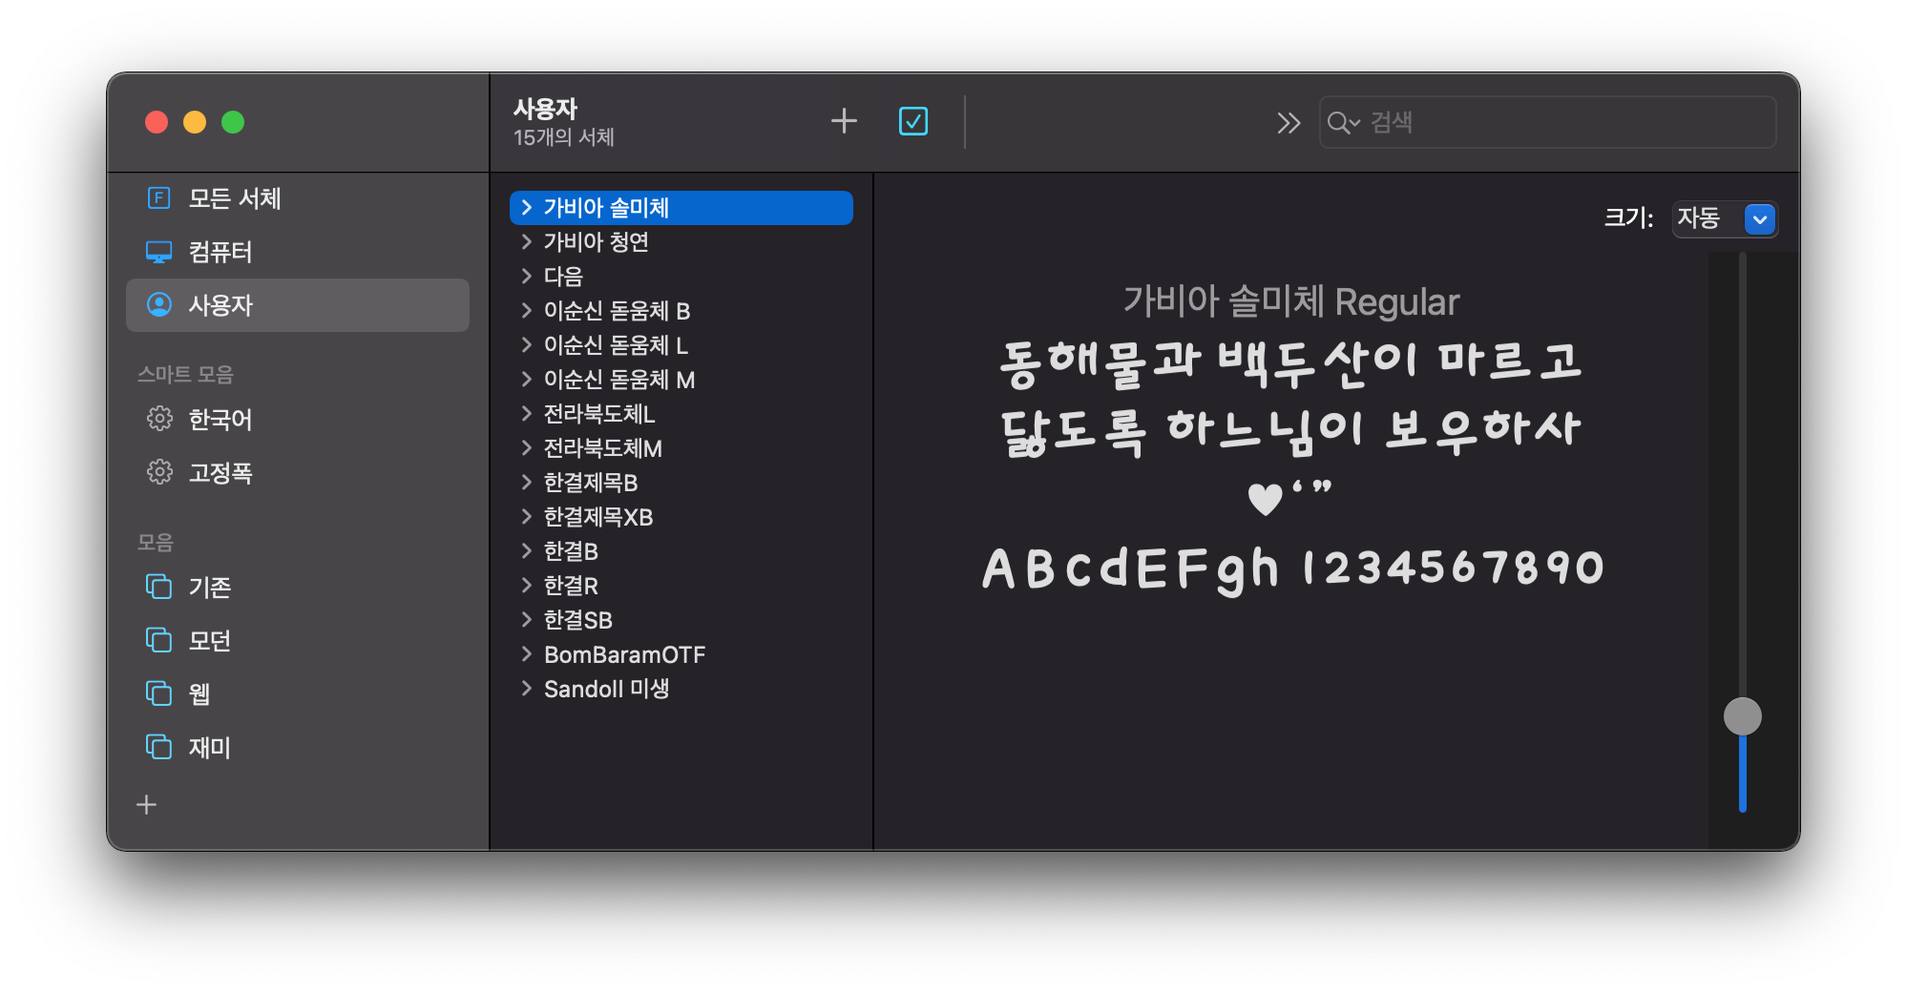Select the 가비아 솔미체 font row

point(681,208)
